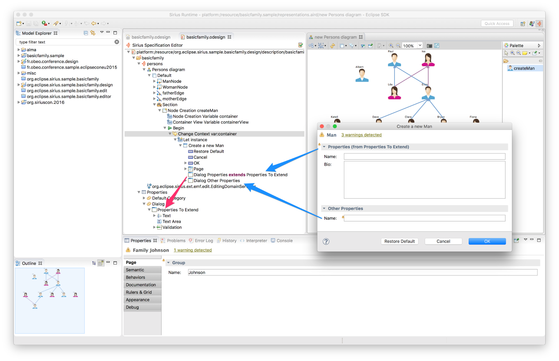Open the 100% zoom level dropdown
The width and height of the screenshot is (559, 361).
tap(420, 46)
